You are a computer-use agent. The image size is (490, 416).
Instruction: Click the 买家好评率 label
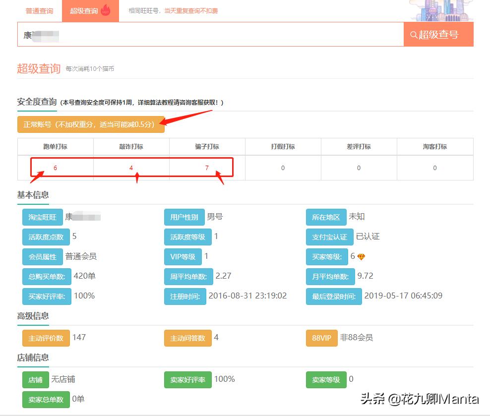tap(47, 297)
